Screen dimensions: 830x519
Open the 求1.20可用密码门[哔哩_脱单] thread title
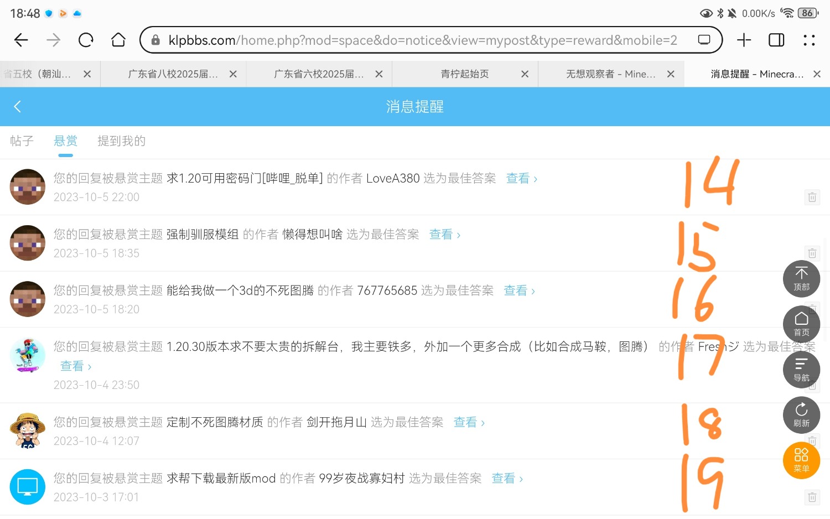245,178
